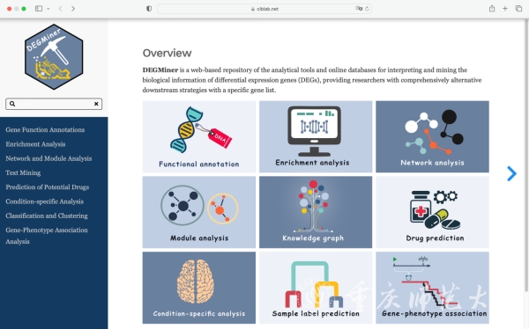Image resolution: width=529 pixels, height=329 pixels.
Task: Clear the sidebar search box with X
Action: (96, 104)
